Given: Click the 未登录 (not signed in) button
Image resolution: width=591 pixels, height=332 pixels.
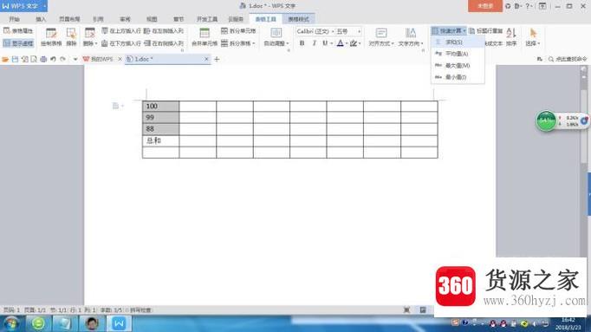Looking at the screenshot, I should (x=485, y=6).
